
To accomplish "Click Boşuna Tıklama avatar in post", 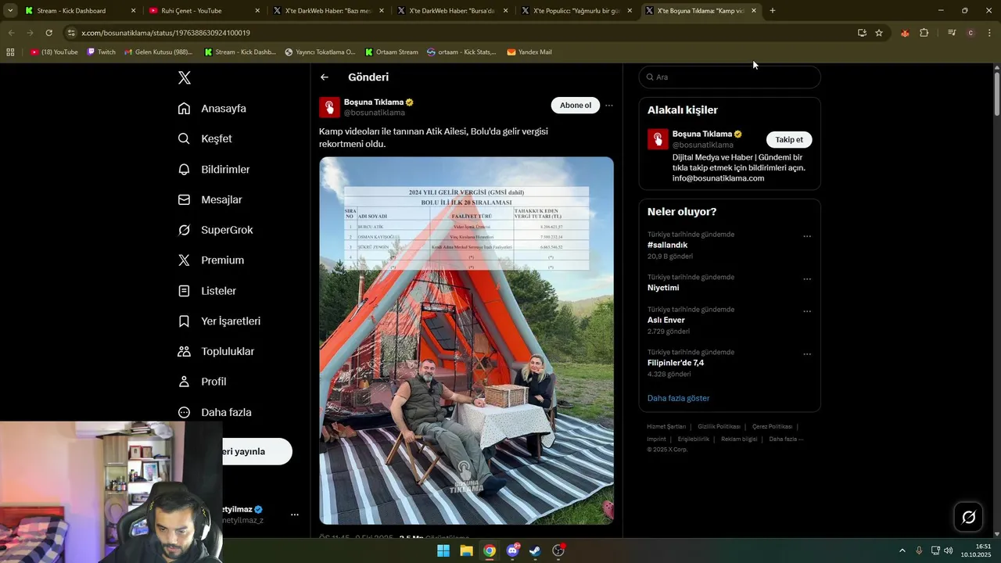I will (x=329, y=107).
